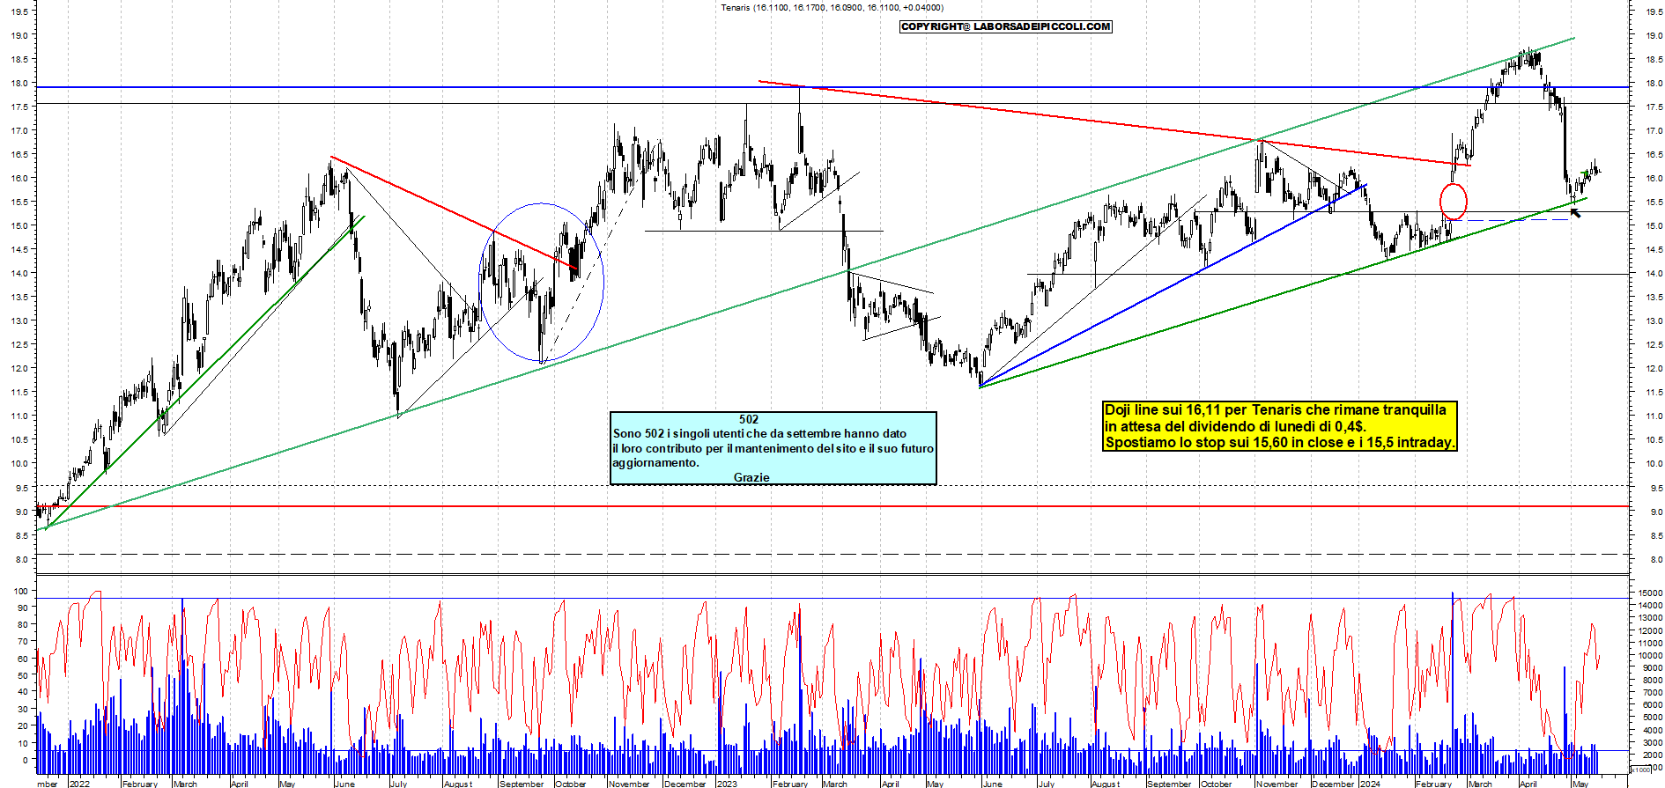The width and height of the screenshot is (1665, 788).
Task: Click '11.0' on the left price axis
Action: (18, 416)
